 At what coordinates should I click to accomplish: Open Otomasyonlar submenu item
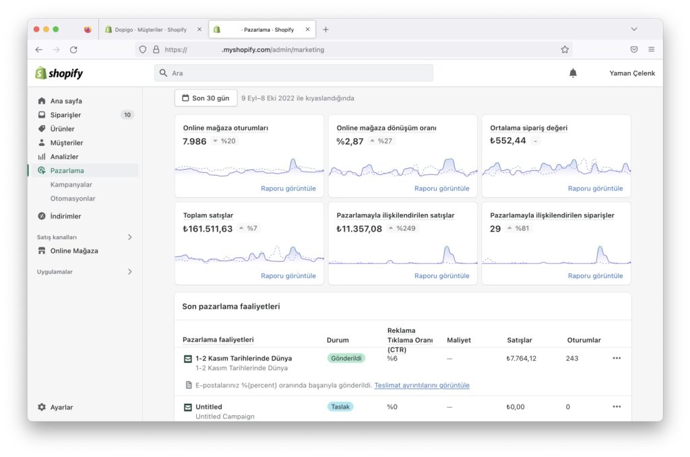tap(73, 198)
